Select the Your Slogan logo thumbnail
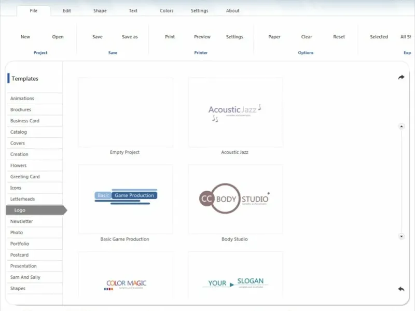Image resolution: width=415 pixels, height=311 pixels. coord(236,275)
